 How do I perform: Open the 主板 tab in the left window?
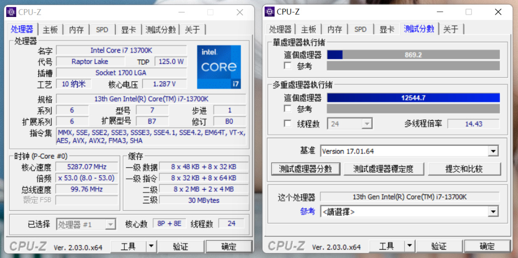point(50,30)
